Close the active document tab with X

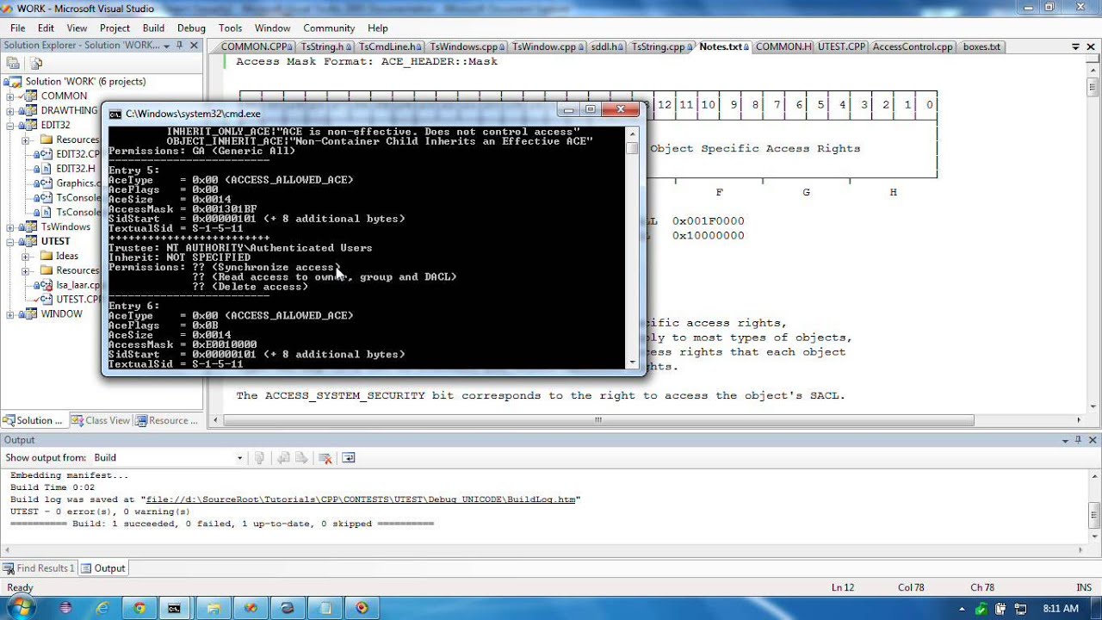pos(1090,46)
